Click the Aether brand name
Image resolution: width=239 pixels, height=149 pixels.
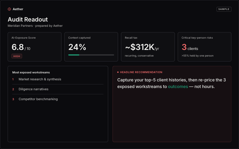coord(18,9)
